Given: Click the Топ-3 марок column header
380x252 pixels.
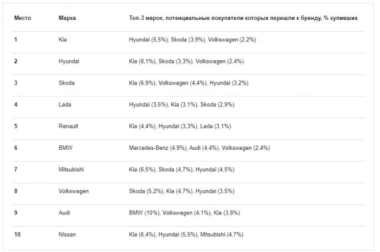Looking at the screenshot, I should [243, 18].
